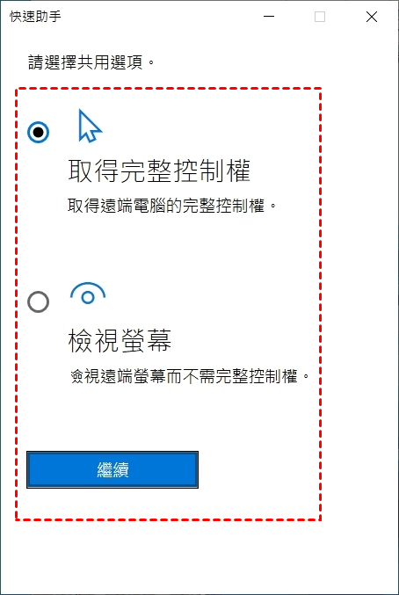Click the 繼續 button to continue
399x595 pixels.
click(x=112, y=470)
